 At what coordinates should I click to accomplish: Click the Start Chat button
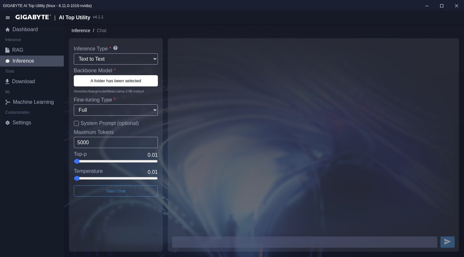(116, 191)
